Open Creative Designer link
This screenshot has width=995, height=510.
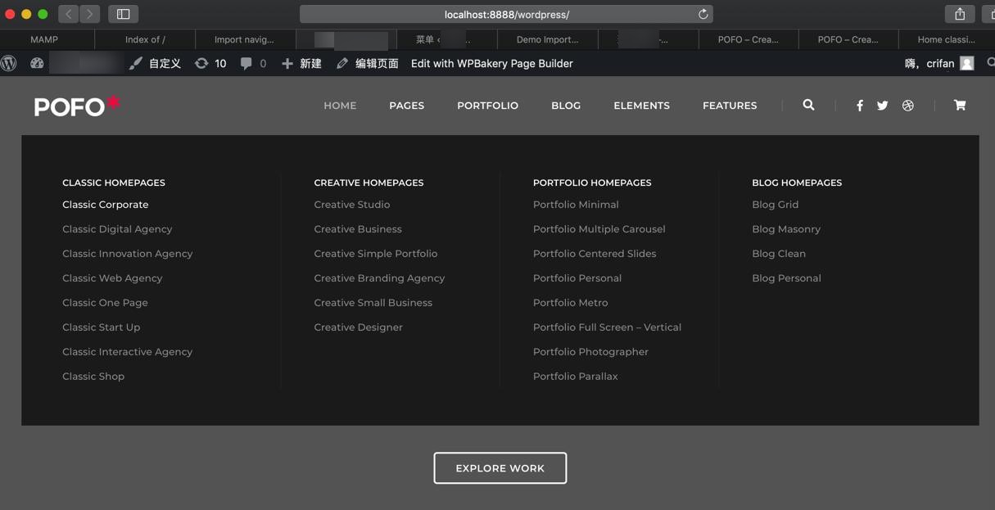pos(358,327)
